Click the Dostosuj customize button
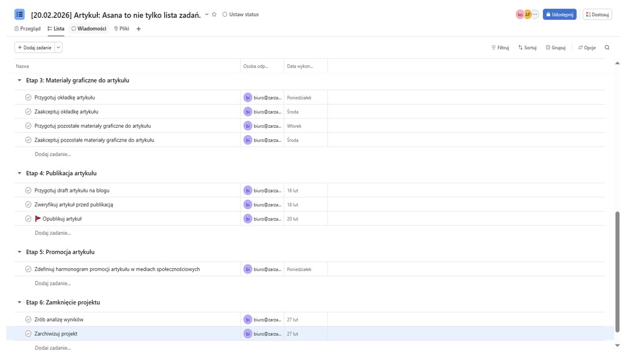Screen dimensions: 626x363 point(597,14)
